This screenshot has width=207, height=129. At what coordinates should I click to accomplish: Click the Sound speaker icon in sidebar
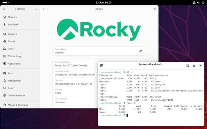[4, 41]
